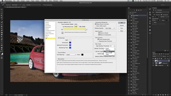
Task: Filter layers by type layers icon
Action: (164, 54)
